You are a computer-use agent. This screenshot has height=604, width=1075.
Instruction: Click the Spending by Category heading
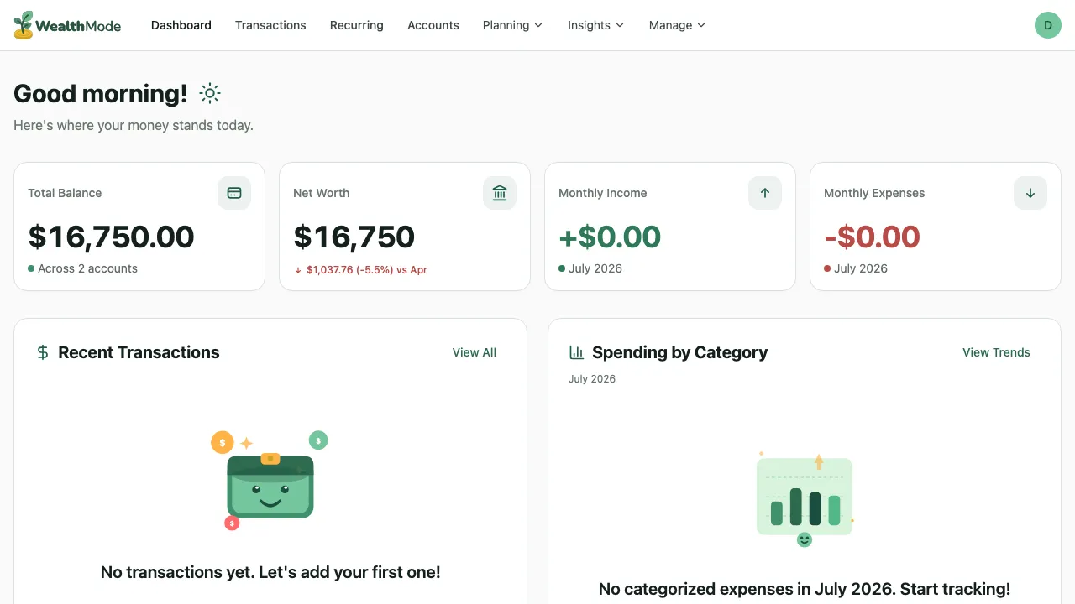(679, 352)
